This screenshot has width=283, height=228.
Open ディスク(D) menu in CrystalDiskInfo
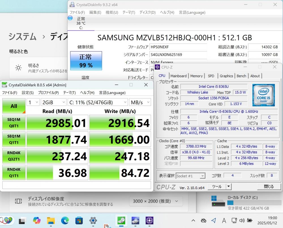(147, 12)
